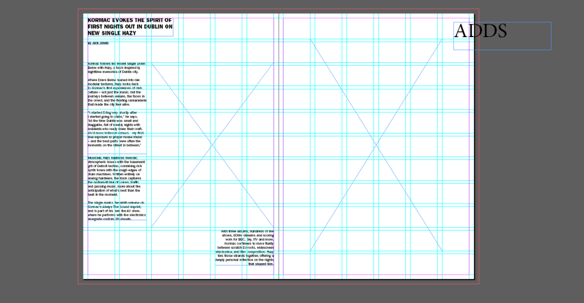This screenshot has height=303, width=584.
Task: Click the right-aligned text block at page bottom
Action: click(x=245, y=247)
